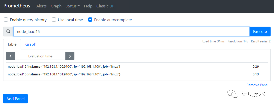Click Remove Panel link
The height and width of the screenshot is (106, 274).
pos(257,85)
